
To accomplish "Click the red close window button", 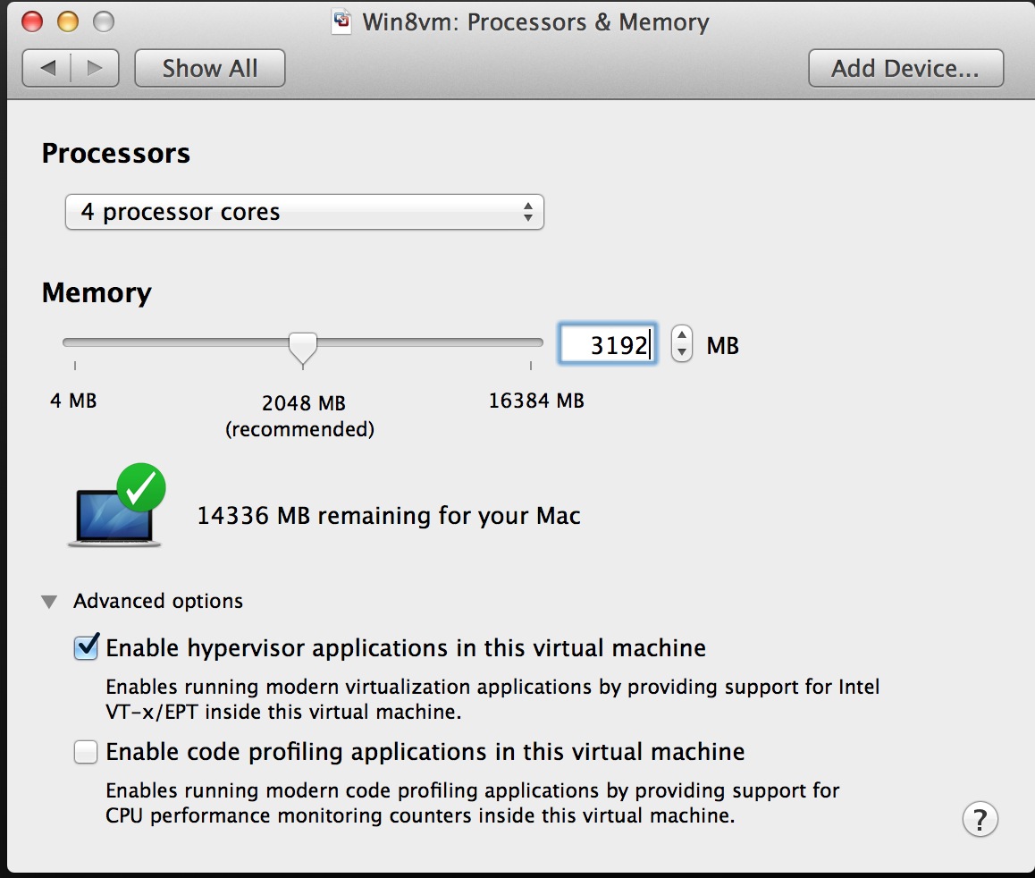I will (32, 21).
